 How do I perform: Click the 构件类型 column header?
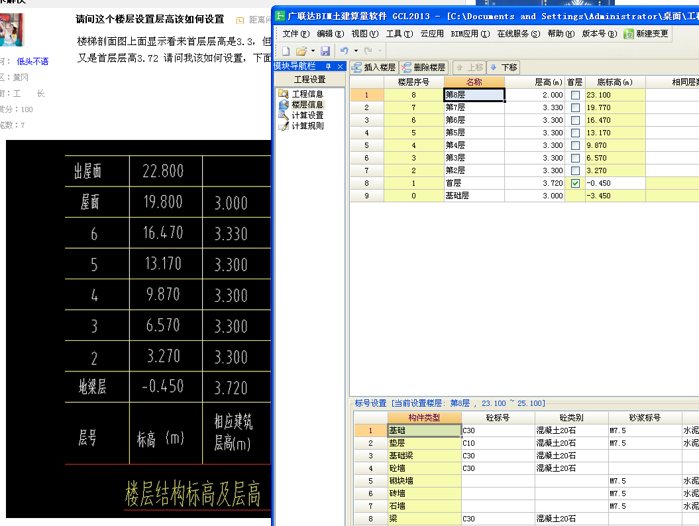(425, 418)
